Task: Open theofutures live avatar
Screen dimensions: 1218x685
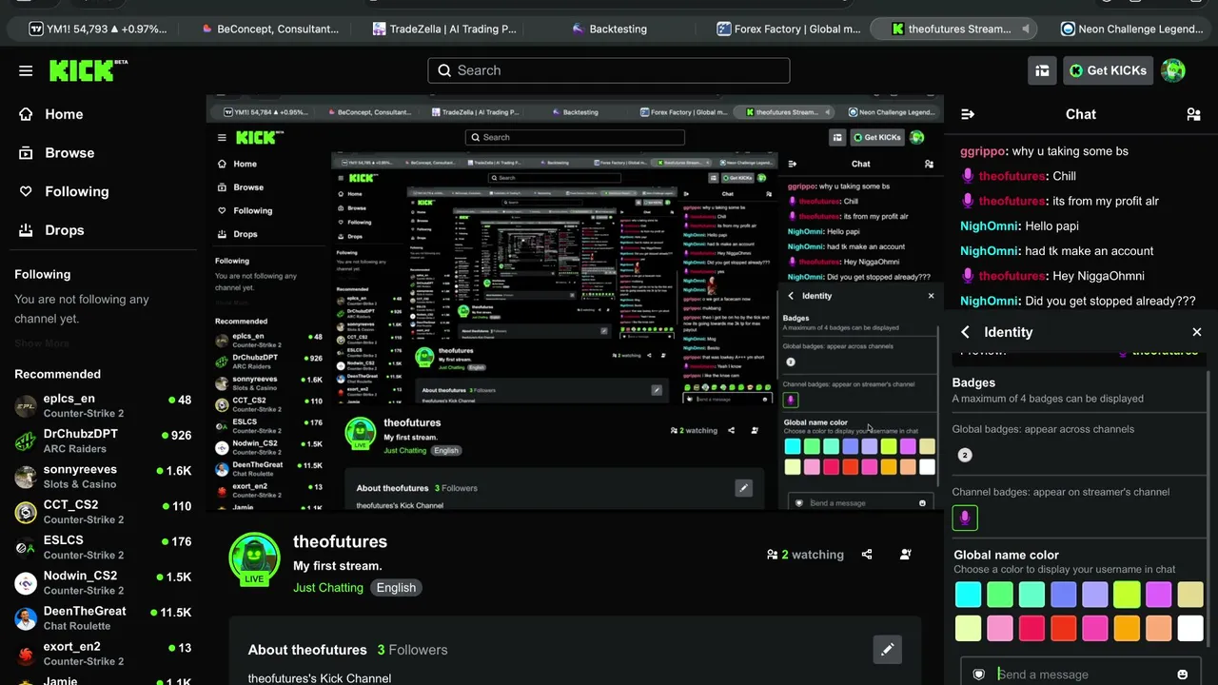Action: [254, 559]
